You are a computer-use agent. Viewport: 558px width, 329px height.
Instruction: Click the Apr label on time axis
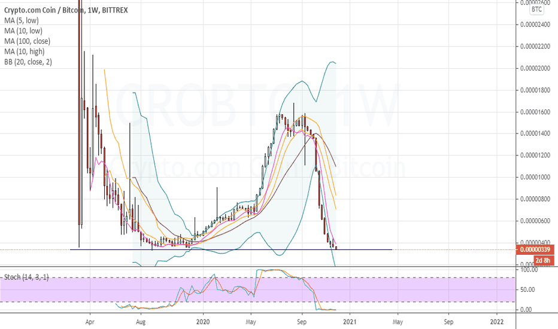(x=90, y=322)
